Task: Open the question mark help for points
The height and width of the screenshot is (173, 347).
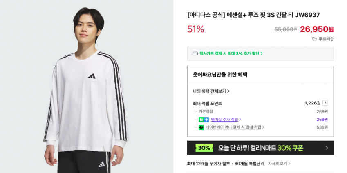Action: pyautogui.click(x=325, y=103)
